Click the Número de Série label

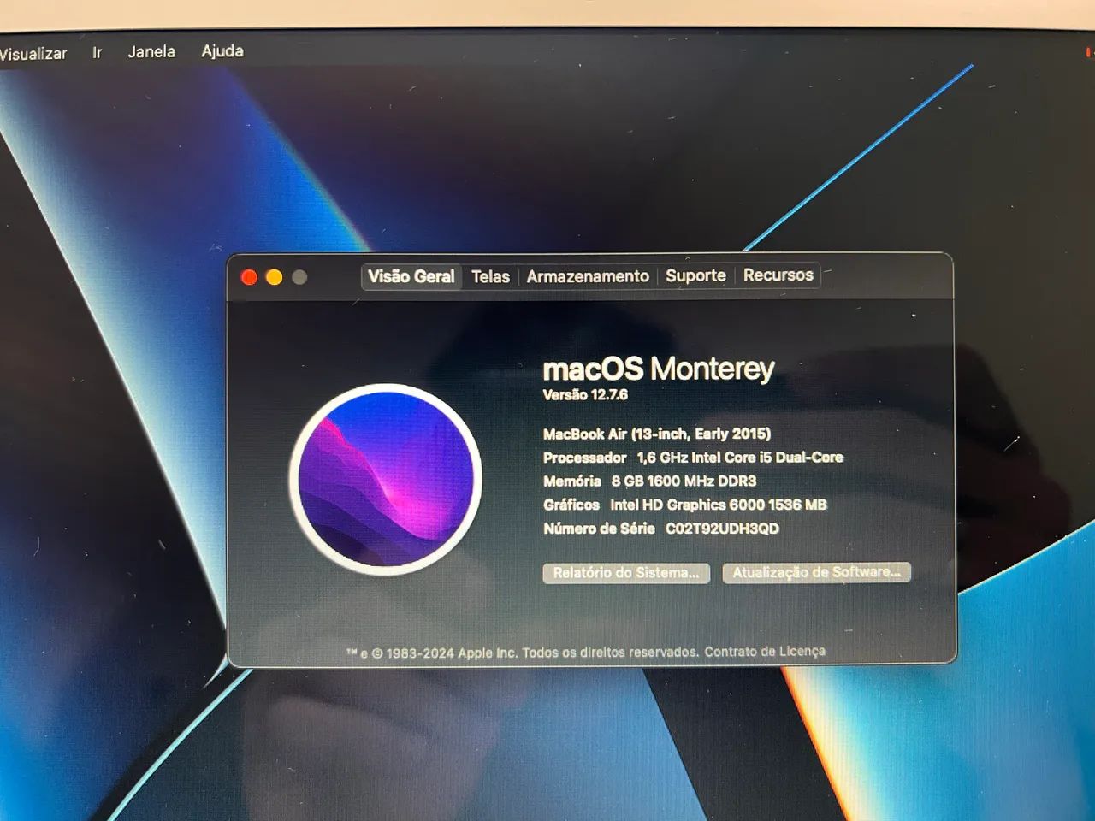tap(600, 529)
